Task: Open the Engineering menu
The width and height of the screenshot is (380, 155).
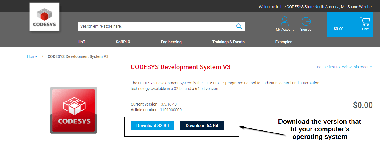Action: click(x=171, y=42)
